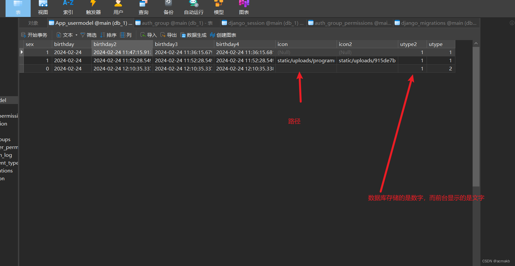Select the (Null) cell in icon2 column
The height and width of the screenshot is (266, 515).
[367, 52]
